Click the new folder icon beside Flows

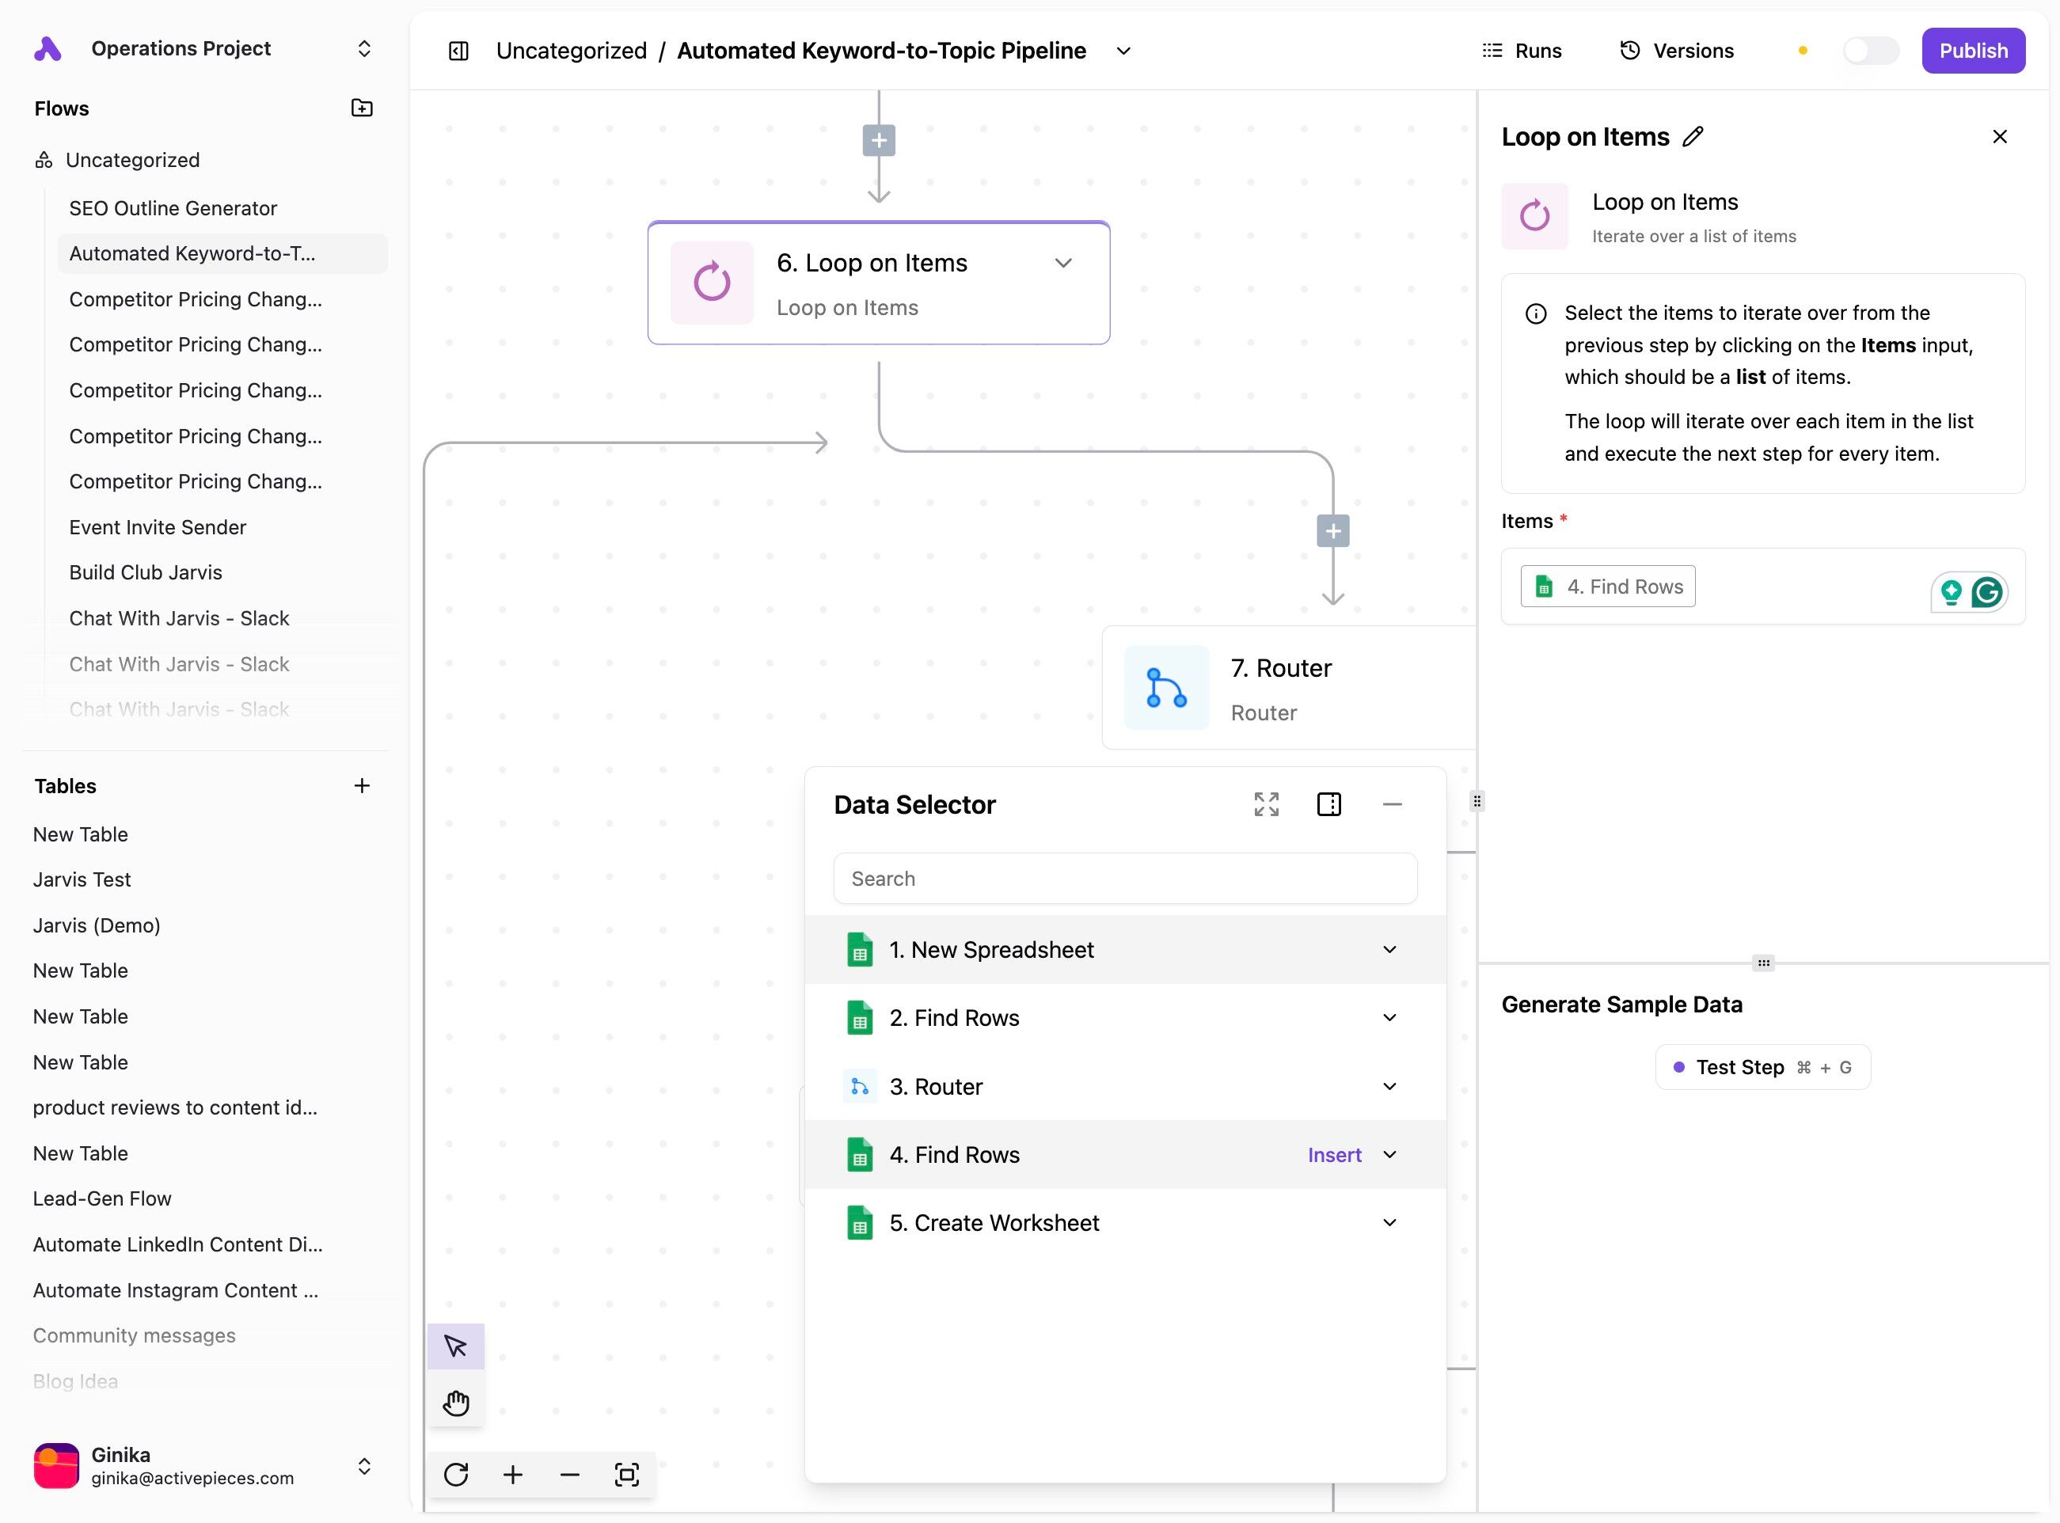click(x=362, y=108)
